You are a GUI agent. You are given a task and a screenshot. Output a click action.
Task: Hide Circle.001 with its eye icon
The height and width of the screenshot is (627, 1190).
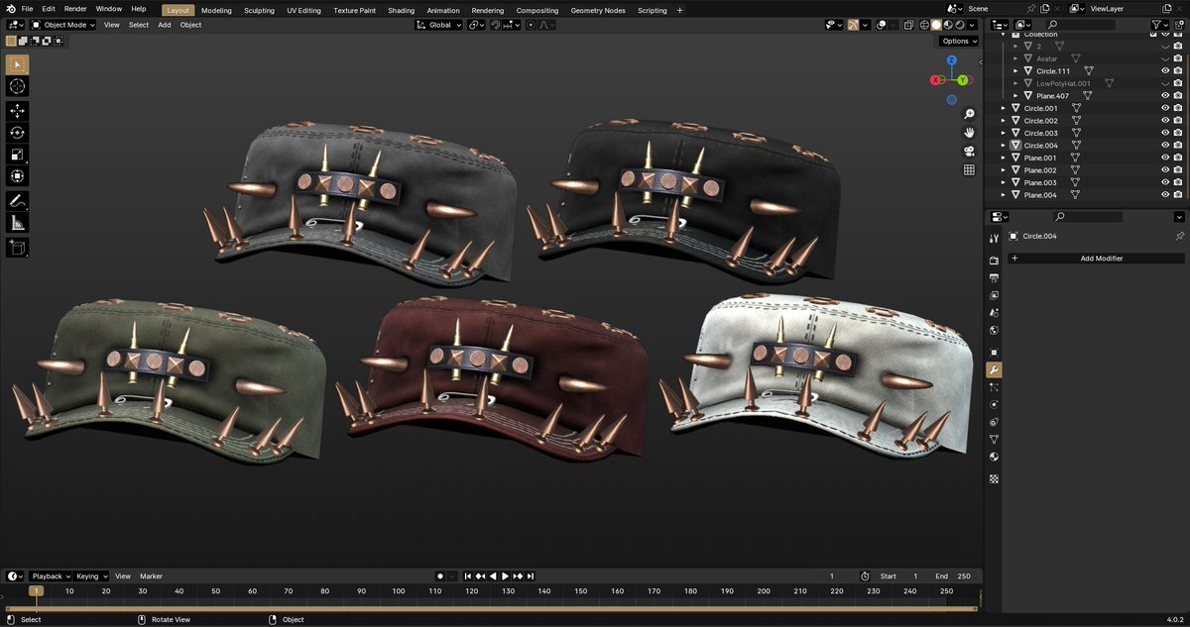[1165, 108]
